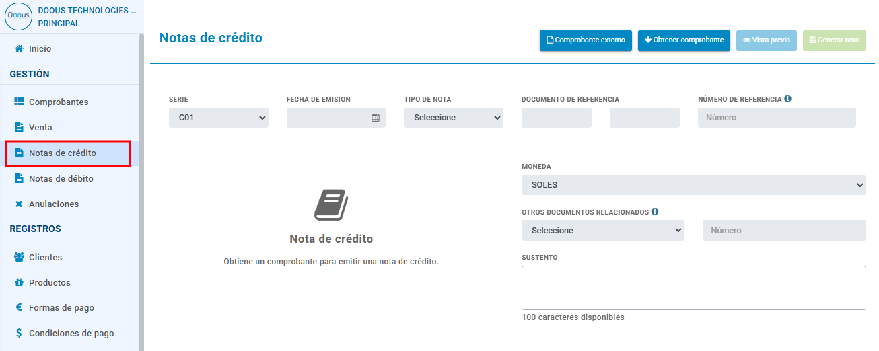This screenshot has width=879, height=351.
Task: Click the Vista previa button
Action: (x=767, y=40)
